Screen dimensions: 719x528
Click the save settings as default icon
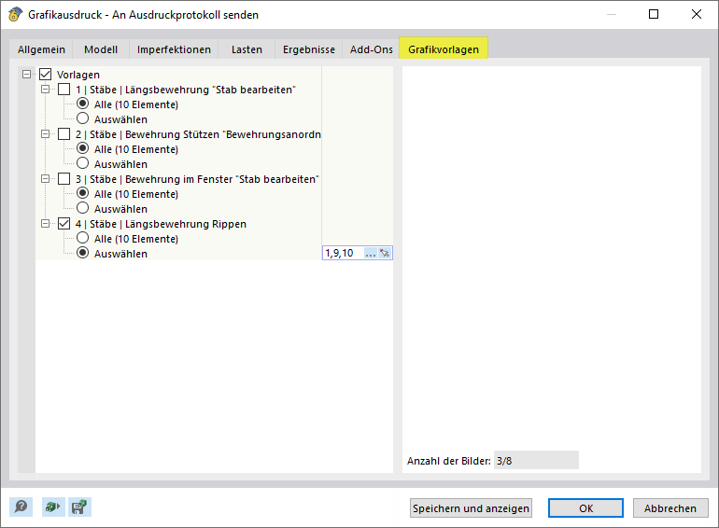click(x=79, y=507)
